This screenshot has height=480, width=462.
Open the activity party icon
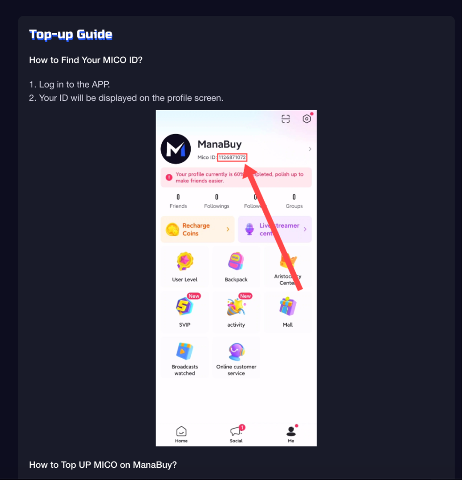point(236,307)
